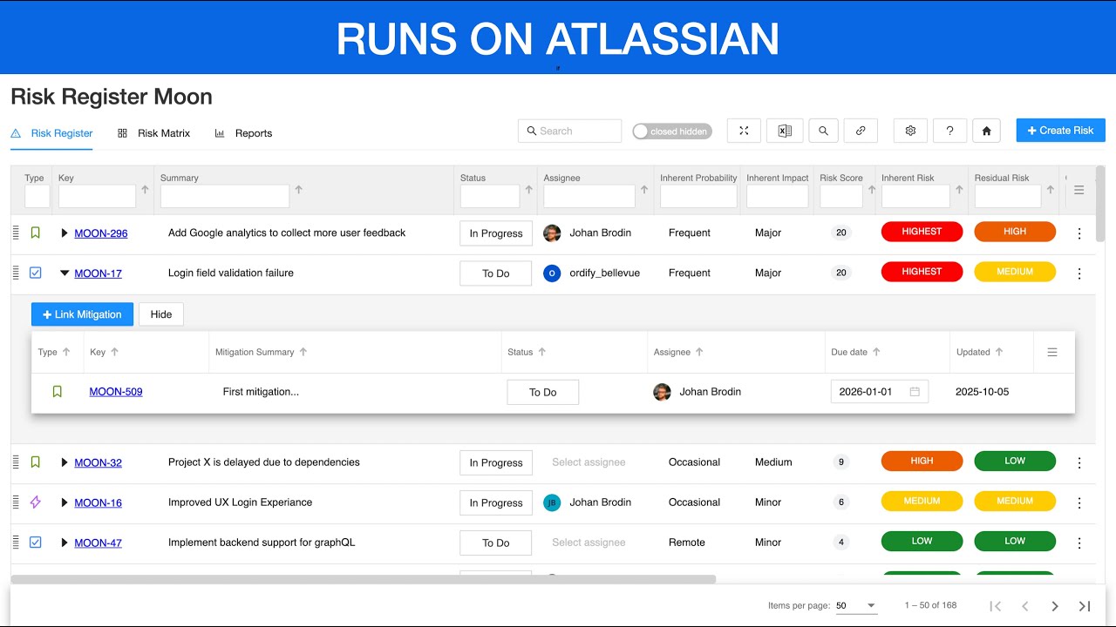Go to first page of results

point(996,606)
